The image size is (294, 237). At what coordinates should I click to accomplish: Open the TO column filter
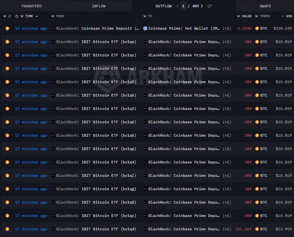click(x=145, y=16)
